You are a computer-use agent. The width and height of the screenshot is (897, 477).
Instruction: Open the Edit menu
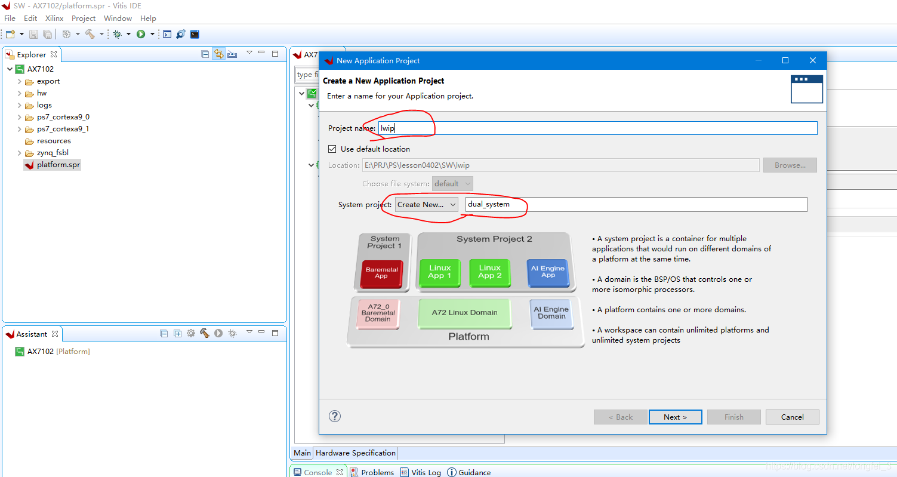click(x=30, y=19)
